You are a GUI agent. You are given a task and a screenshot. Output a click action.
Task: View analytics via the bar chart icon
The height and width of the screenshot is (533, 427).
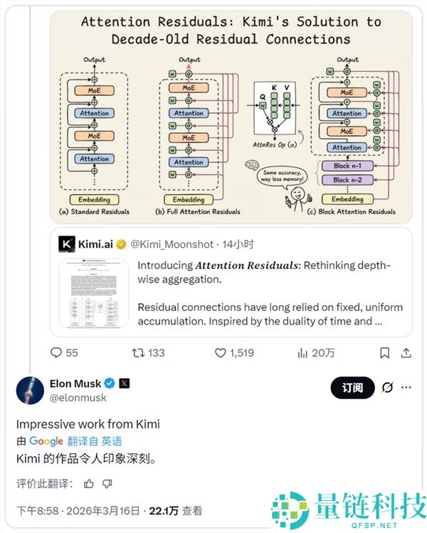pos(302,353)
